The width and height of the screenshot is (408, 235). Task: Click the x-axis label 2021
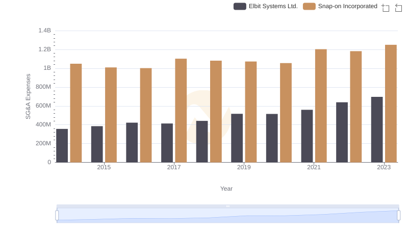click(x=314, y=167)
